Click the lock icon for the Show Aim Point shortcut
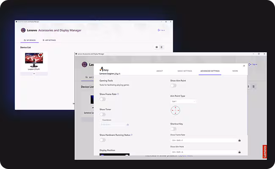Image resolution: width=275 pixels, height=169 pixels. (239, 152)
